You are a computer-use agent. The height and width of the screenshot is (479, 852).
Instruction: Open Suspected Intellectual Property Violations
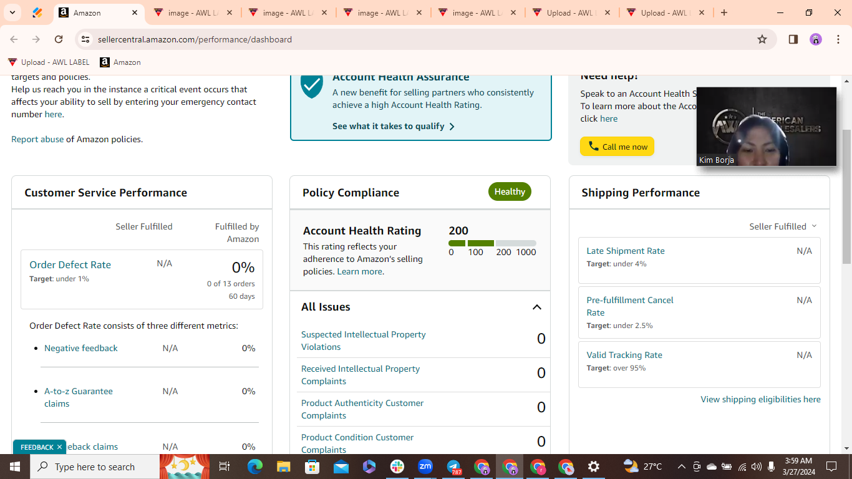click(364, 341)
